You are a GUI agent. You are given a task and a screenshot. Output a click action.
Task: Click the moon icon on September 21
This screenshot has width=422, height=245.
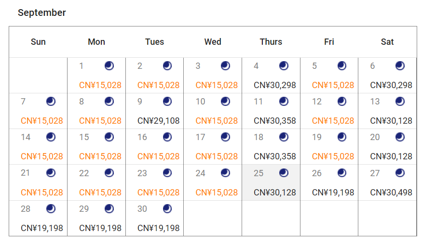point(51,172)
